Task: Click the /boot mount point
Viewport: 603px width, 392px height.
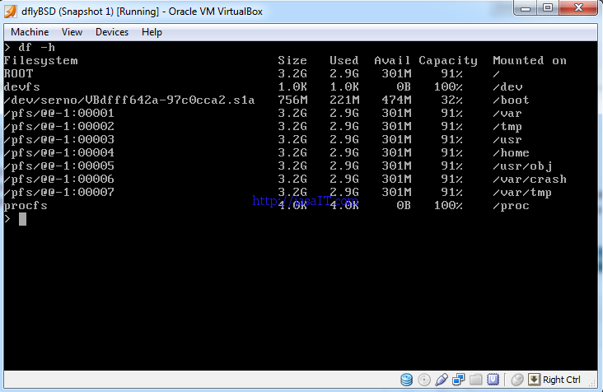Action: coord(511,100)
